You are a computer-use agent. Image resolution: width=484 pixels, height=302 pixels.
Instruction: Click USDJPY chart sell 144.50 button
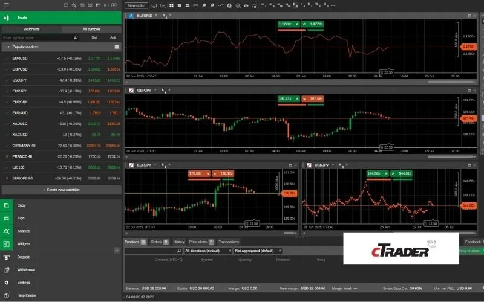[x=378, y=173]
